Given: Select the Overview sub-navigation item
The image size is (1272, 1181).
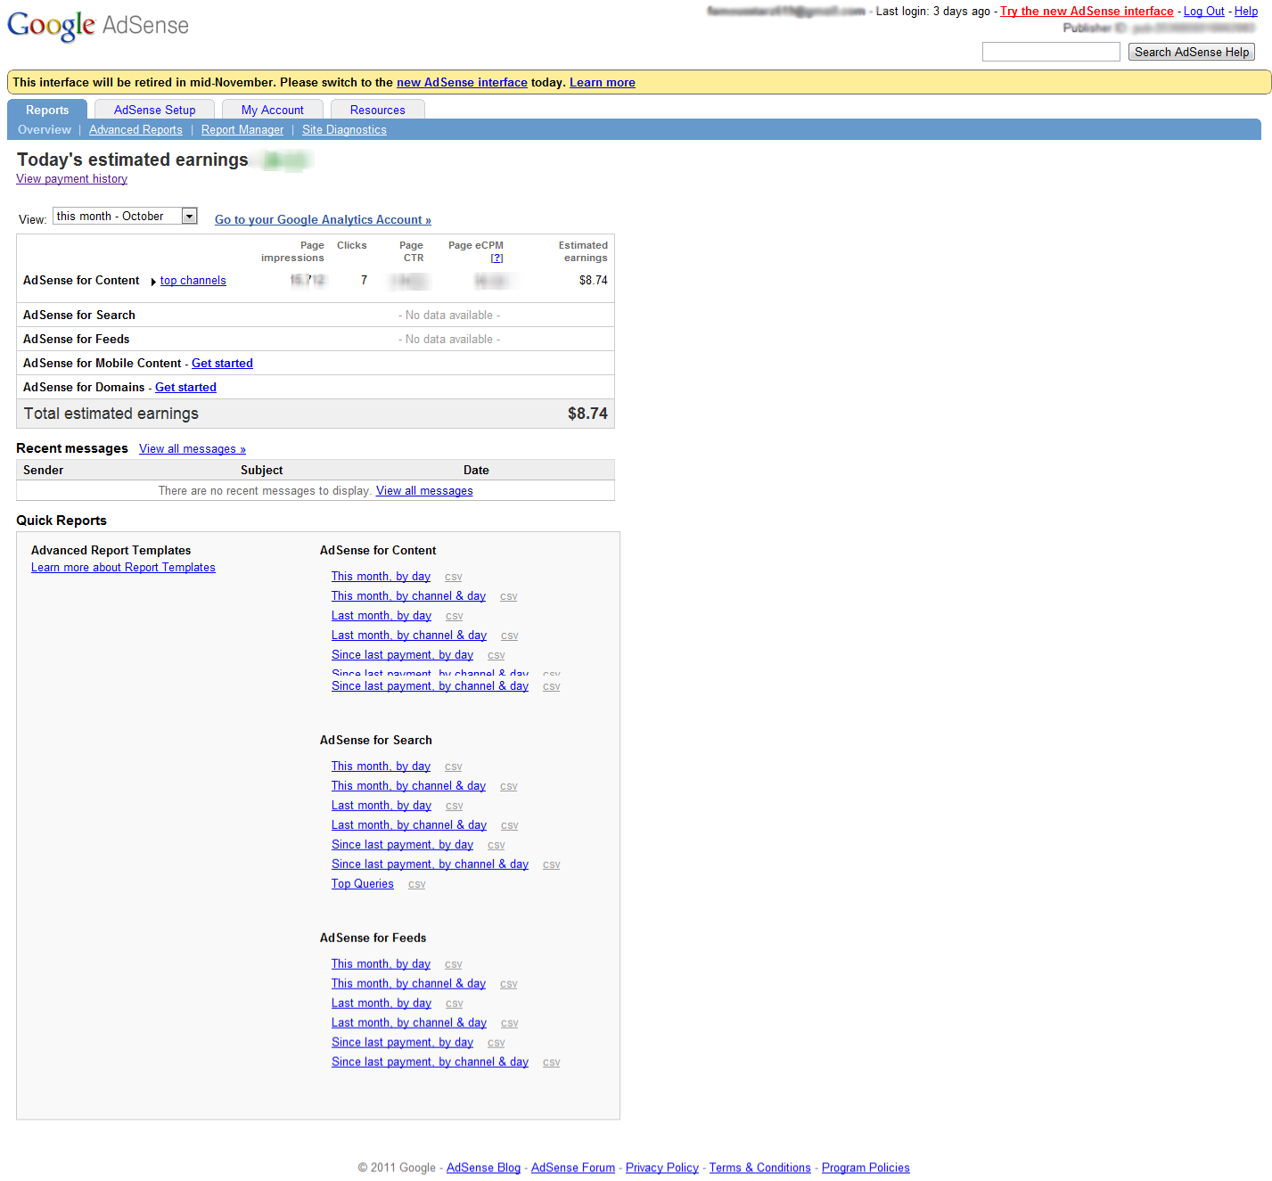Looking at the screenshot, I should (45, 129).
